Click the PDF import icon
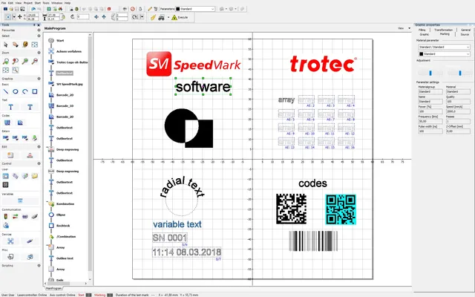 coord(25,138)
